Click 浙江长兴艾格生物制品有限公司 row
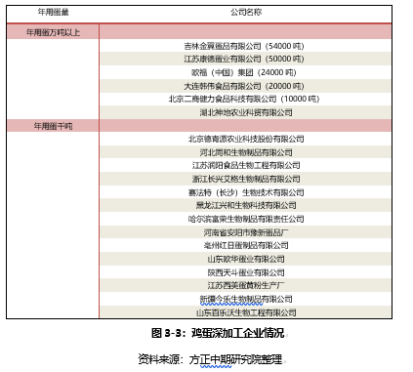The image size is (413, 372). pyautogui.click(x=245, y=179)
